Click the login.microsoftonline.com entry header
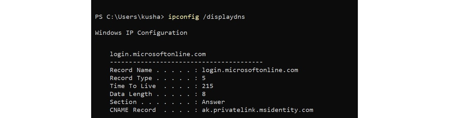 (x=158, y=54)
